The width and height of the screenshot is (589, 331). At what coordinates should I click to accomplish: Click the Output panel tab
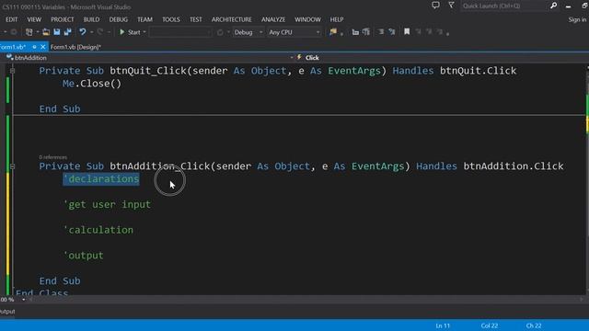coord(7,312)
